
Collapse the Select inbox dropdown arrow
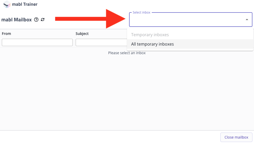247,20
